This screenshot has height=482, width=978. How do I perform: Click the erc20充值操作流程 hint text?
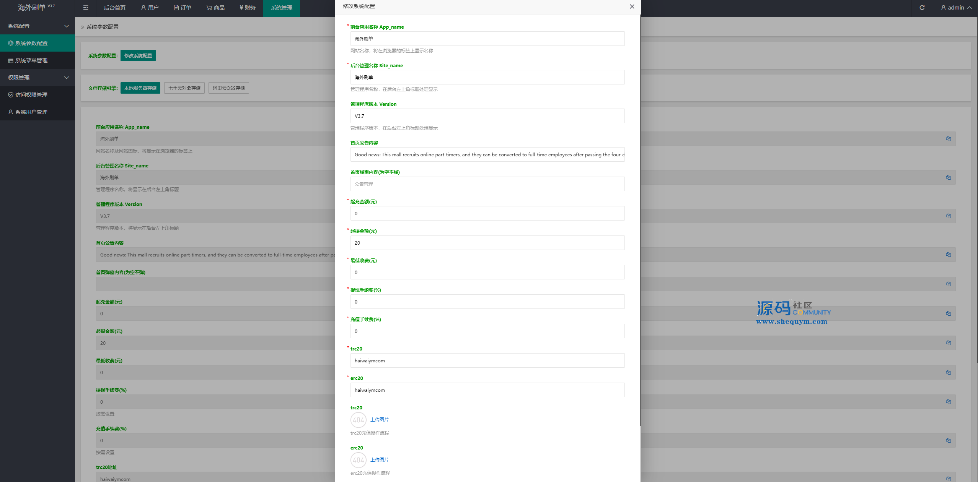370,473
